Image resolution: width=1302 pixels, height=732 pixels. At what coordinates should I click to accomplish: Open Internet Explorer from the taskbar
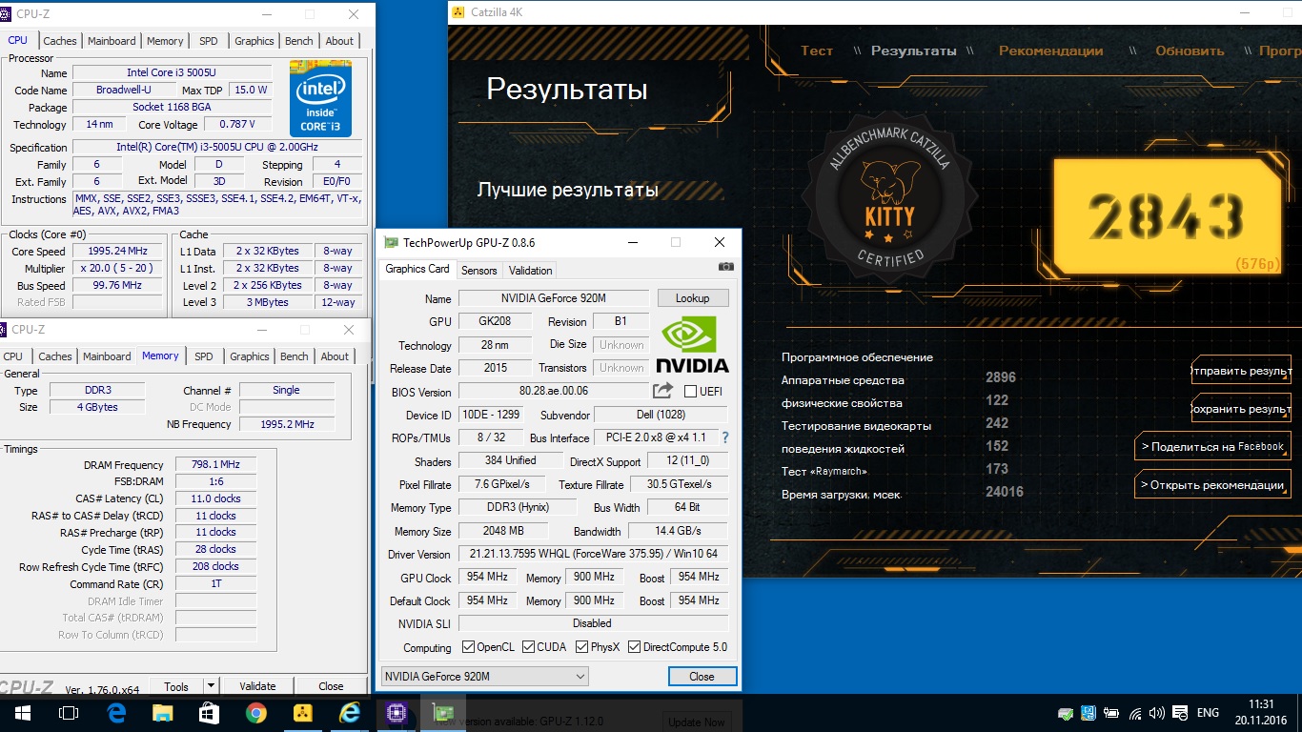(350, 713)
